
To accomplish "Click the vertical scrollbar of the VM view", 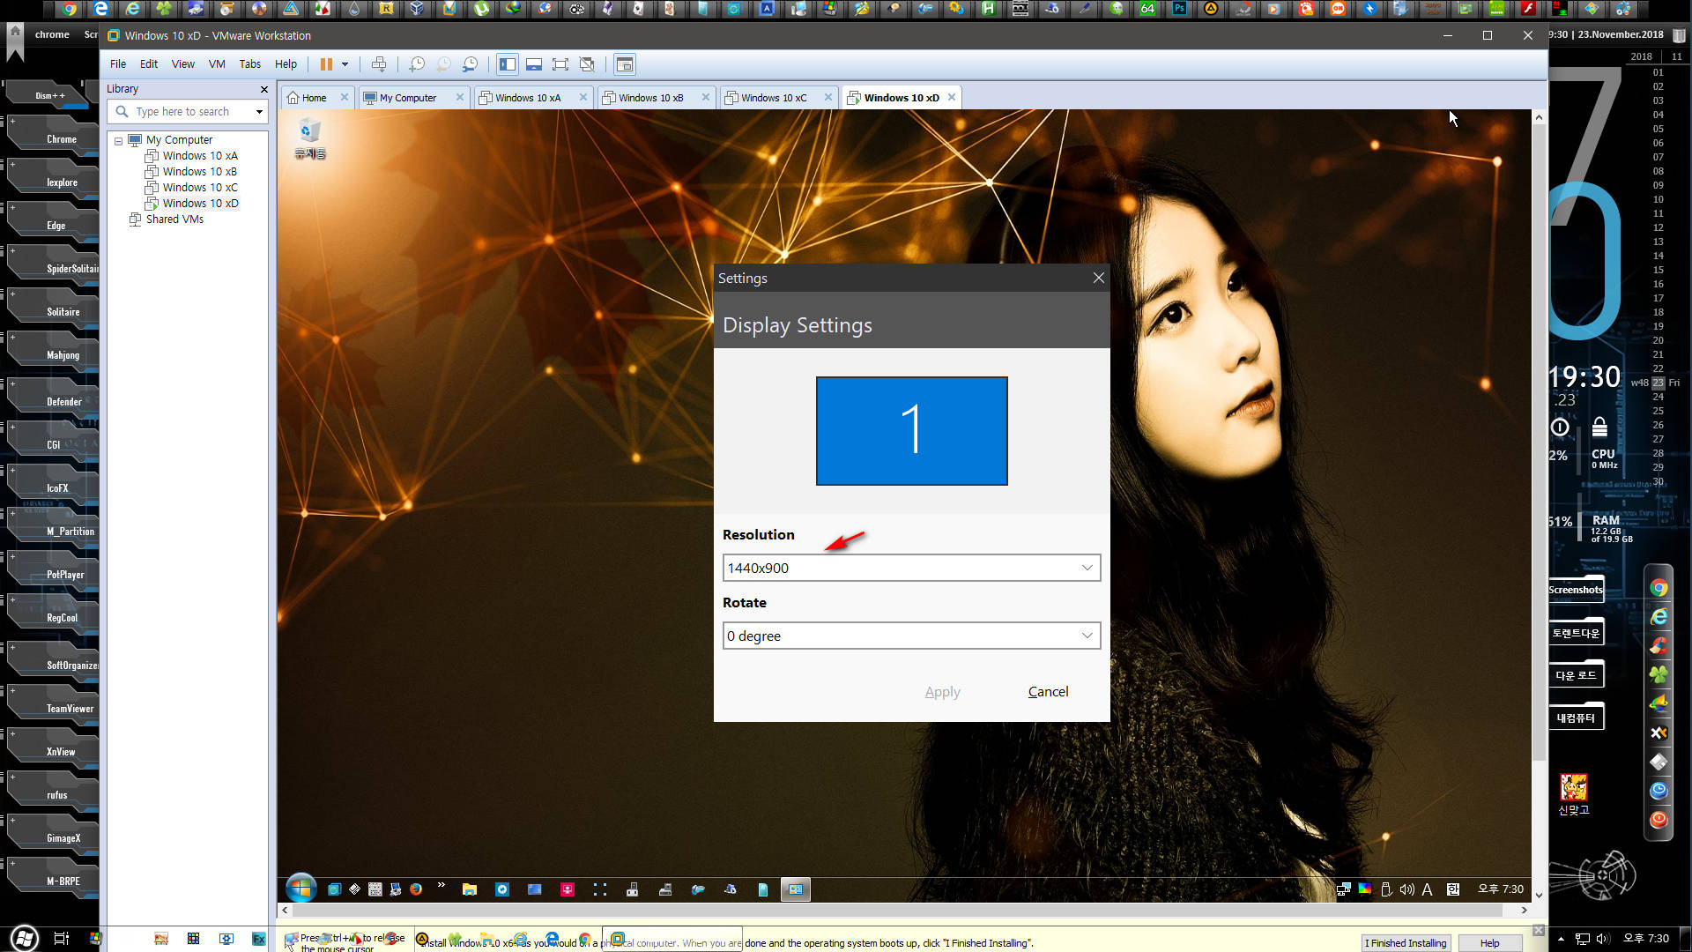I will point(1539,441).
